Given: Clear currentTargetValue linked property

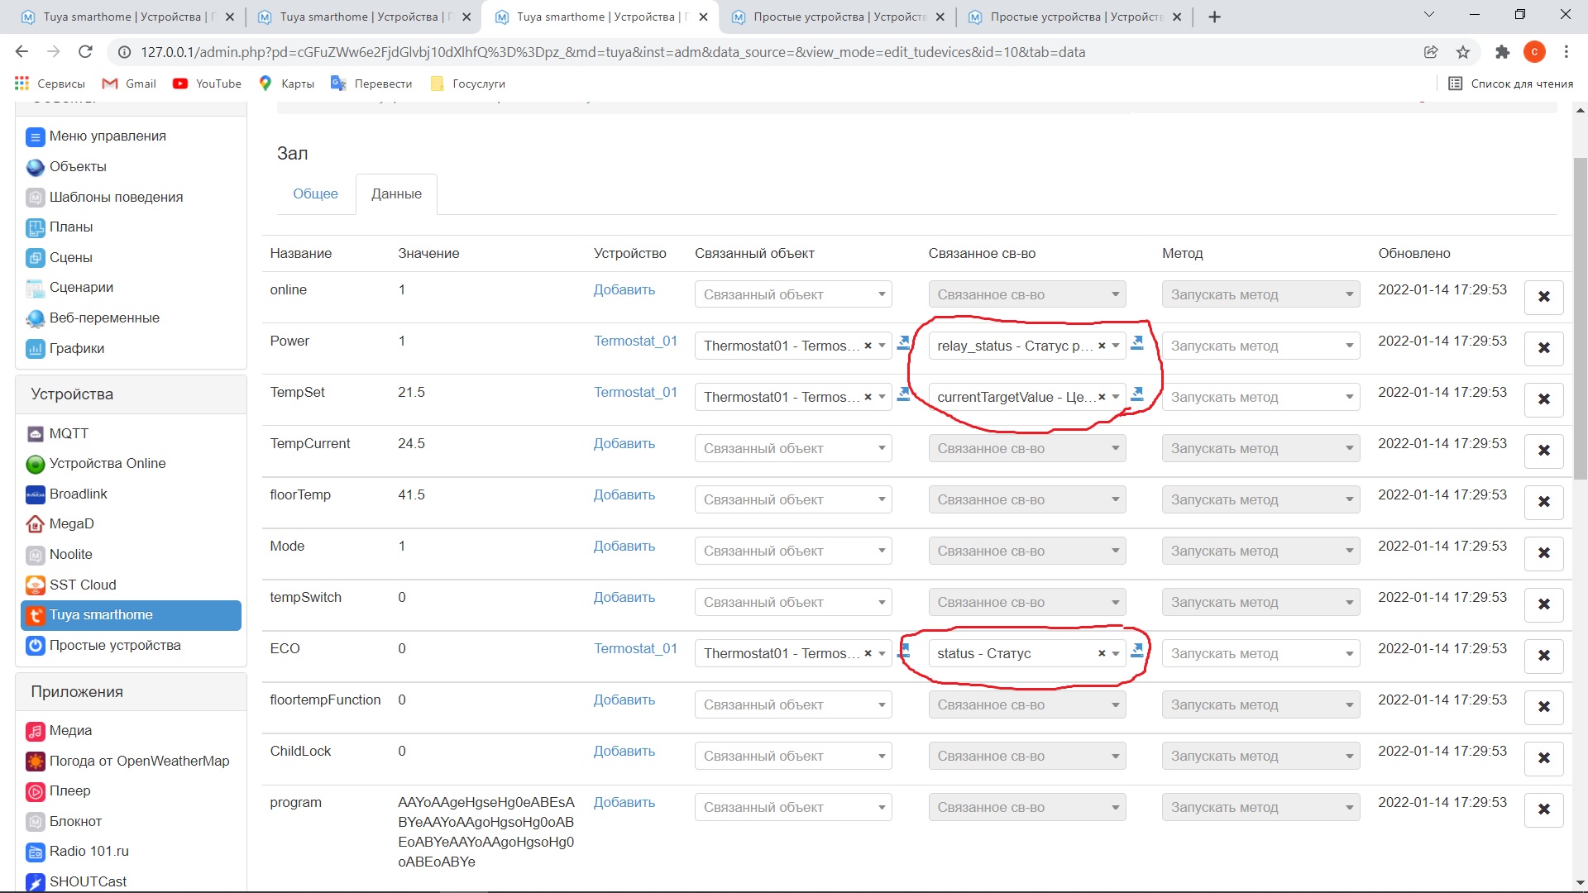Looking at the screenshot, I should pos(1101,397).
